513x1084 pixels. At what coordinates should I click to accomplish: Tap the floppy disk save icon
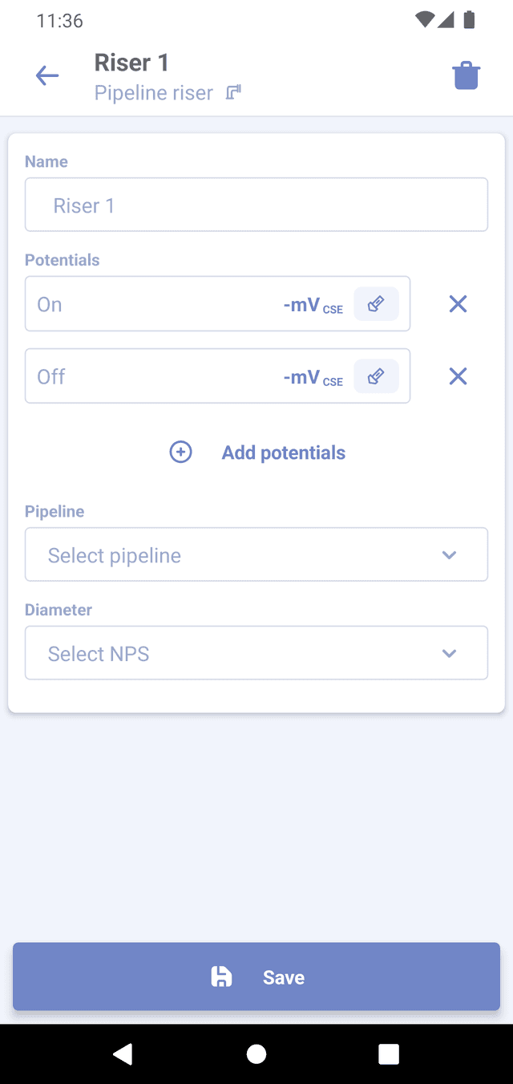coord(221,976)
